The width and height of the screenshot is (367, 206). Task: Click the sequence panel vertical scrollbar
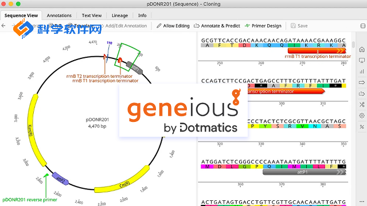pyautogui.click(x=353, y=45)
